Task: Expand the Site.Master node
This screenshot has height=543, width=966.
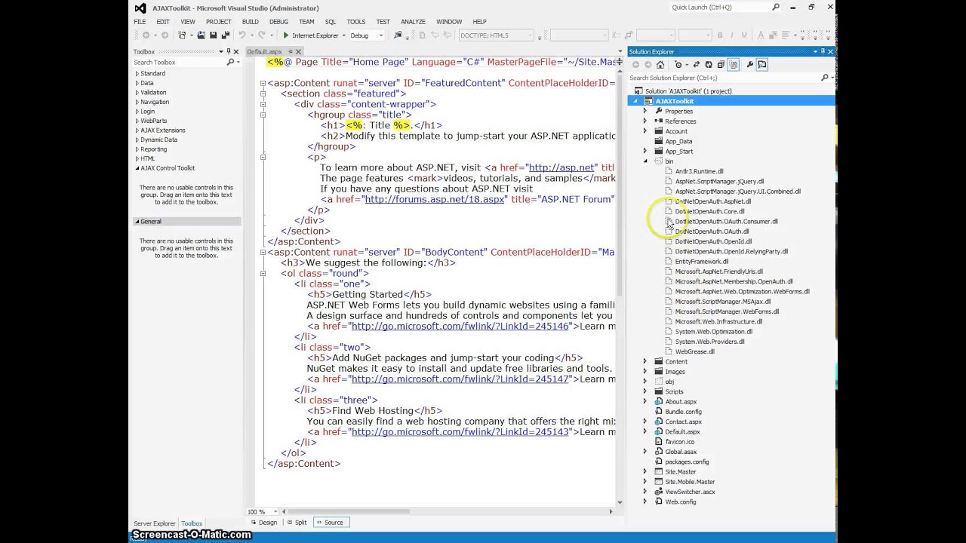Action: point(645,471)
